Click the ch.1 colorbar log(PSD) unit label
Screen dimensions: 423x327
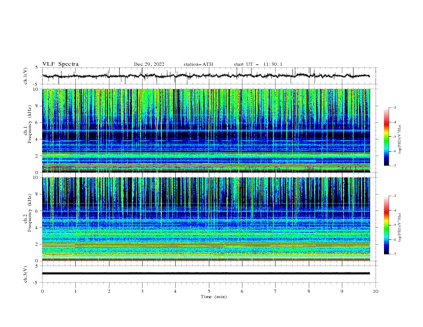(400, 139)
